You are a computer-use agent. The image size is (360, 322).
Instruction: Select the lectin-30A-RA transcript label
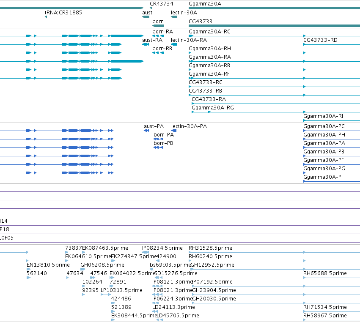click(189, 40)
